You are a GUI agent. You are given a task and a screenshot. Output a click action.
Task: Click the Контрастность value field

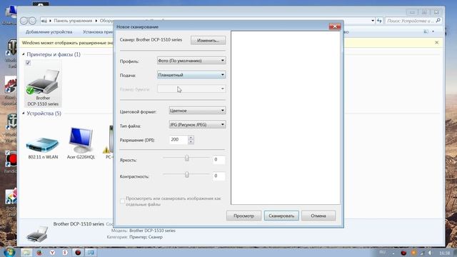(219, 176)
